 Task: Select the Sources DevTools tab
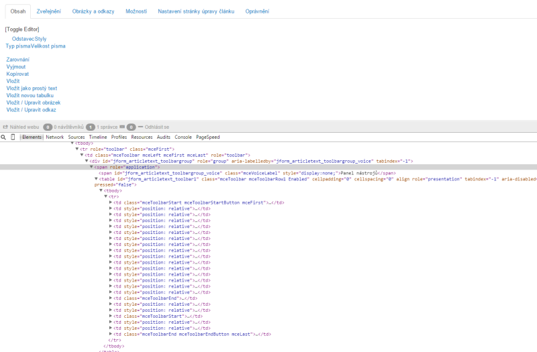point(77,137)
